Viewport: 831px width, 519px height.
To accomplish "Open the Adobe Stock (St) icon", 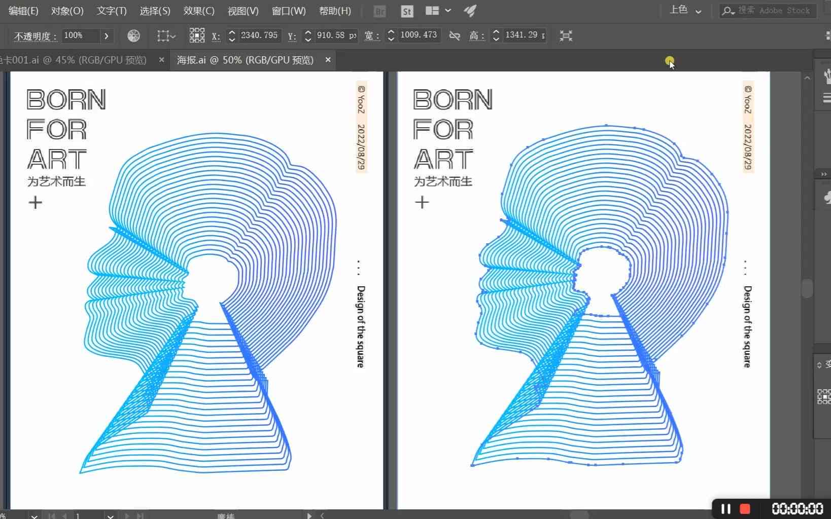I will point(406,11).
